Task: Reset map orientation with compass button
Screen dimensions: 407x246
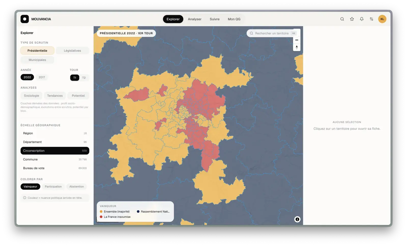Action: pos(297,47)
